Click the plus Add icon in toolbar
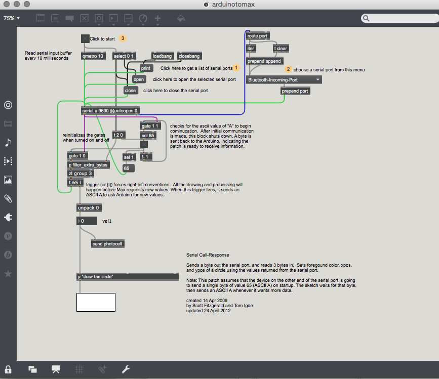 pyautogui.click(x=157, y=18)
